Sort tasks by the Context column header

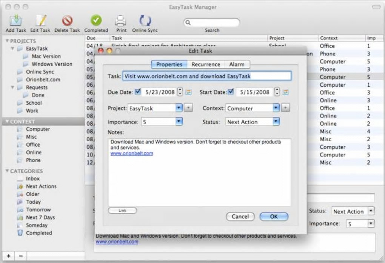point(342,38)
